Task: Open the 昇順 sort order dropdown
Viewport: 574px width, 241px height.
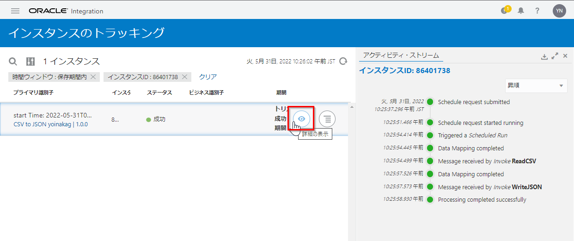Action: point(536,86)
